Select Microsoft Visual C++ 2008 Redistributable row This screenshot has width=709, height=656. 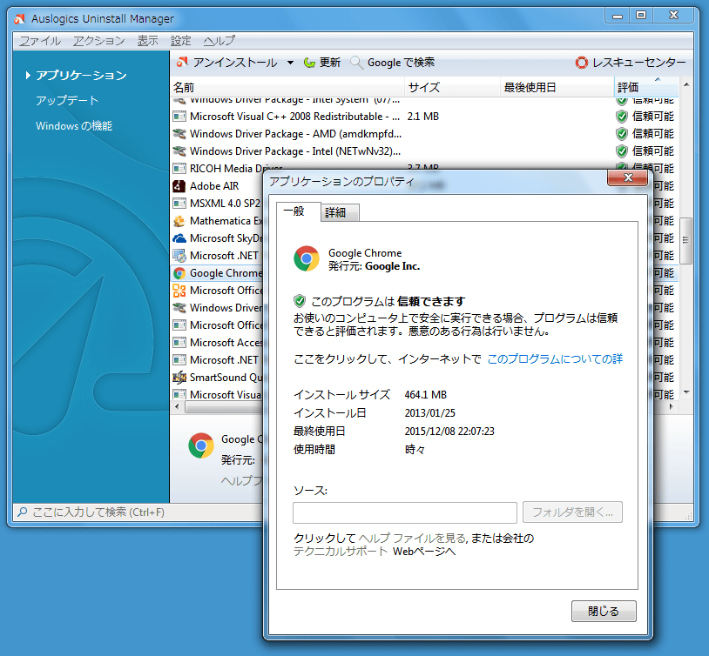[425, 117]
